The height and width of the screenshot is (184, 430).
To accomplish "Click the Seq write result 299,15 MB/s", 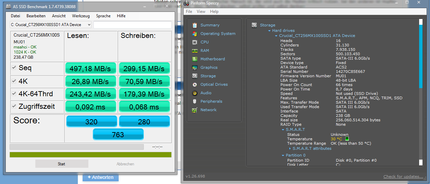I will coord(144,69).
